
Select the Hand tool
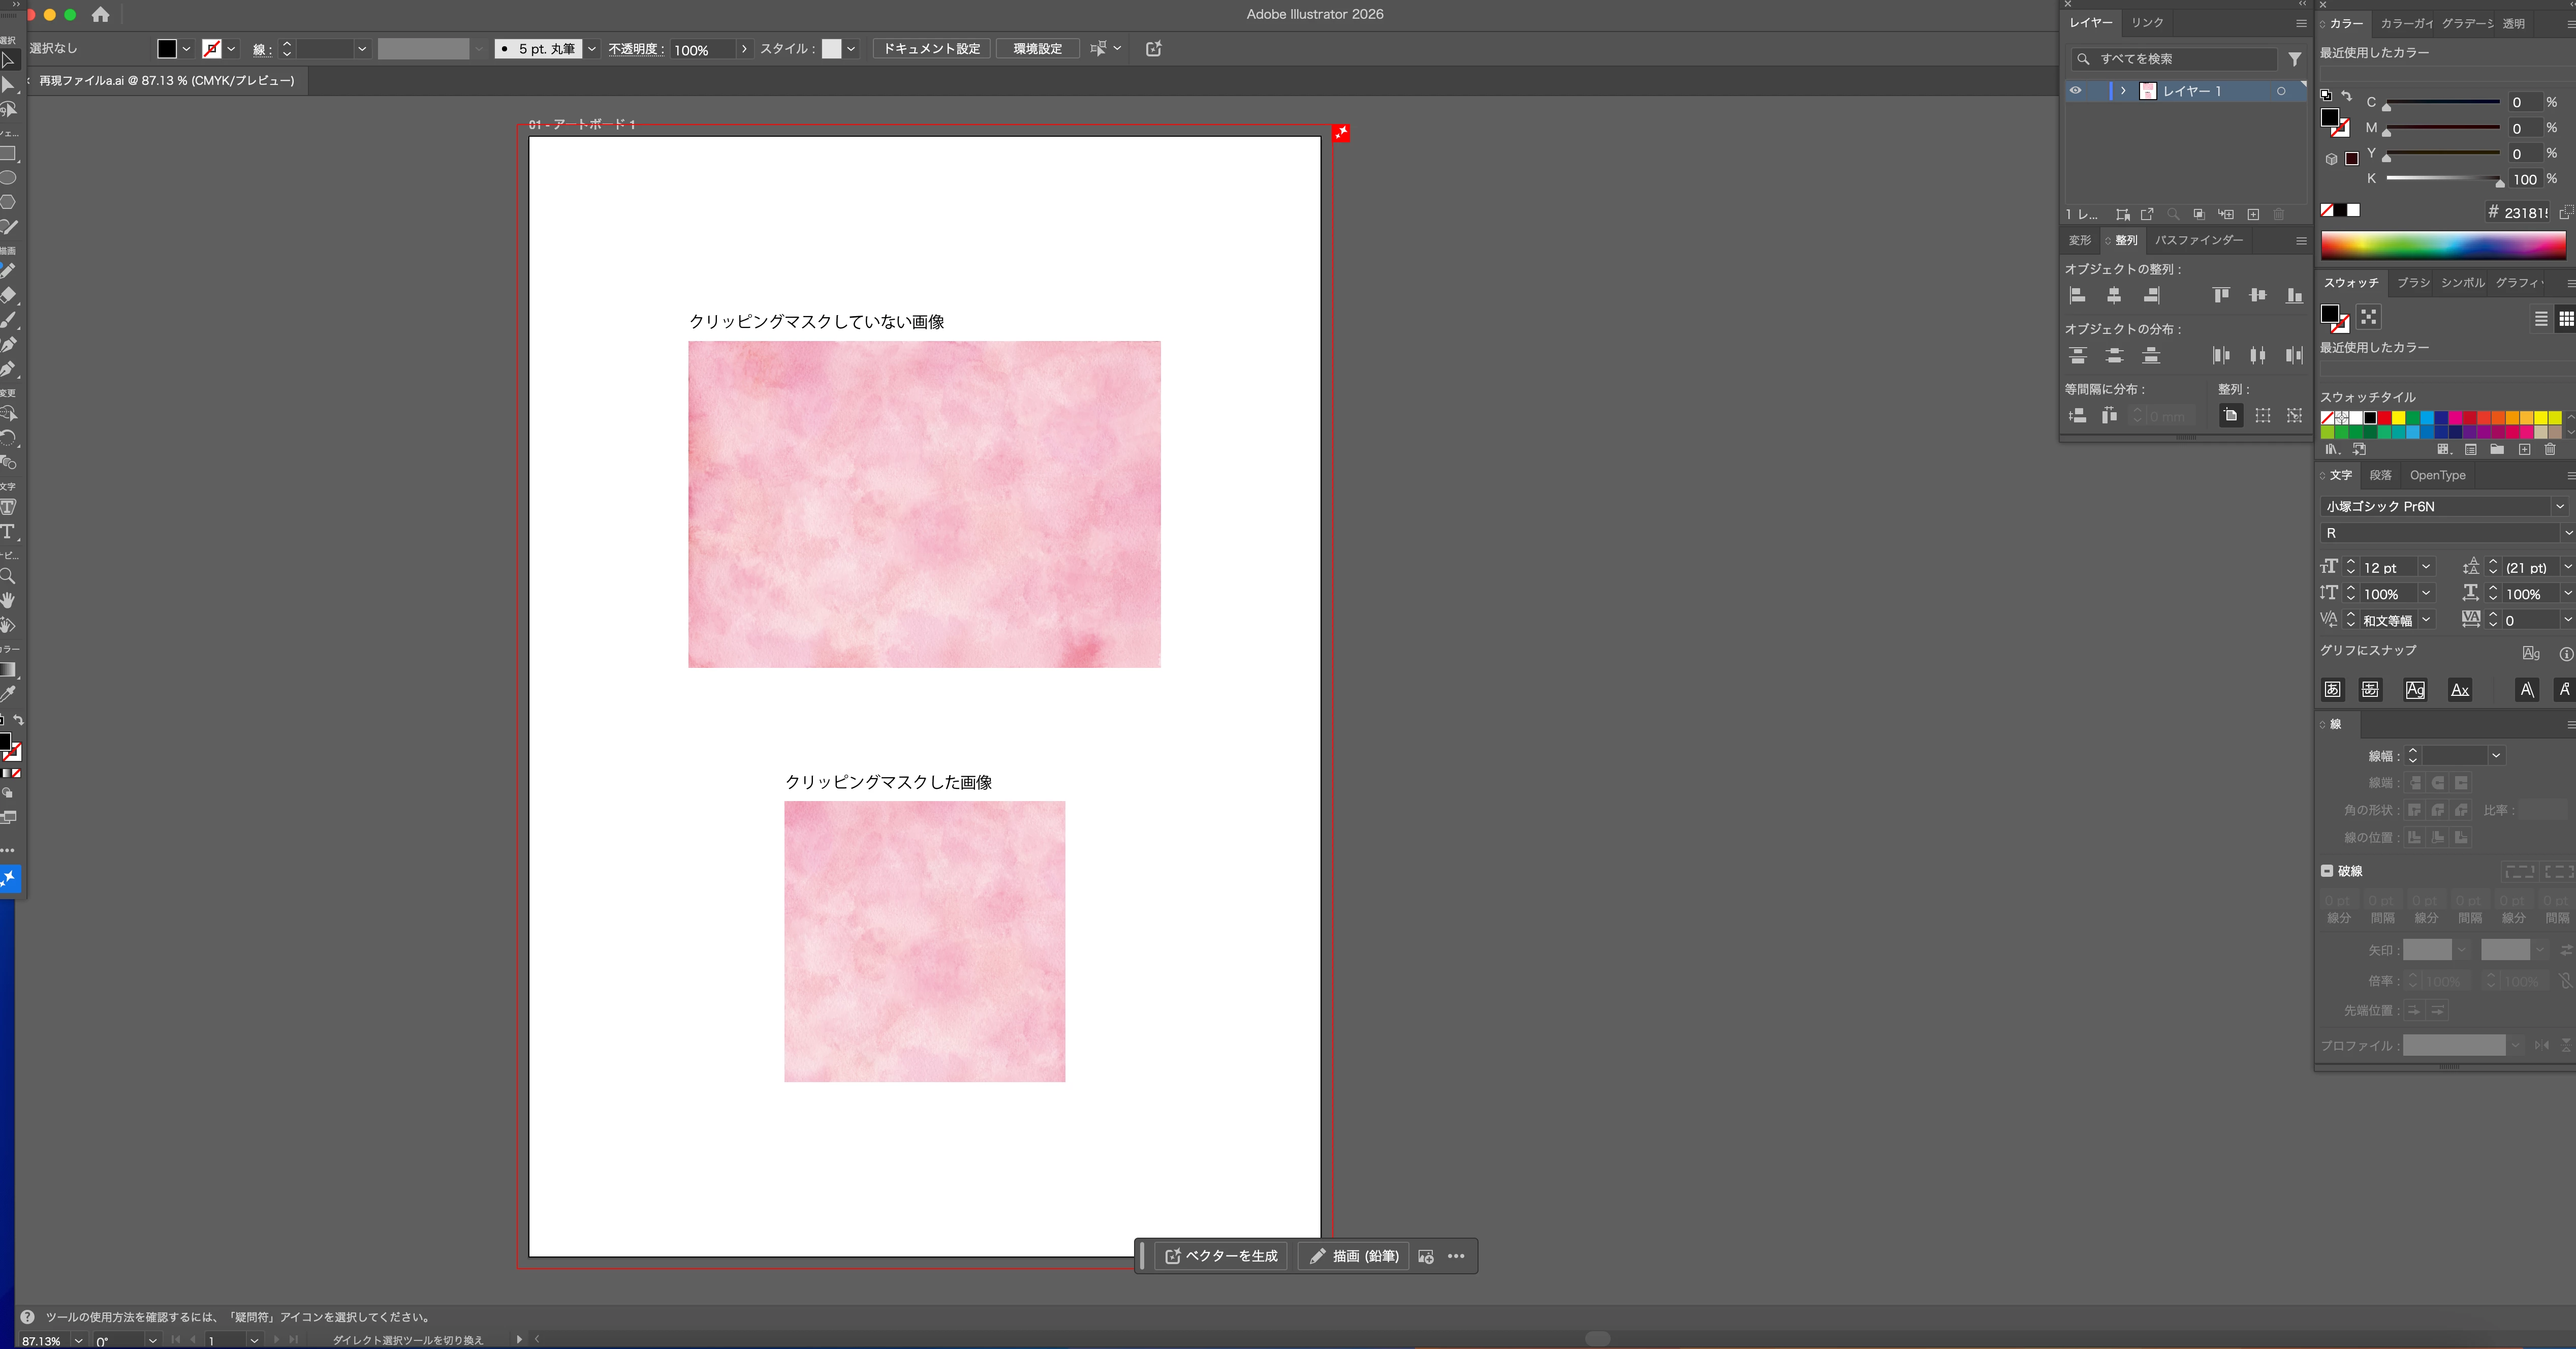(8, 600)
